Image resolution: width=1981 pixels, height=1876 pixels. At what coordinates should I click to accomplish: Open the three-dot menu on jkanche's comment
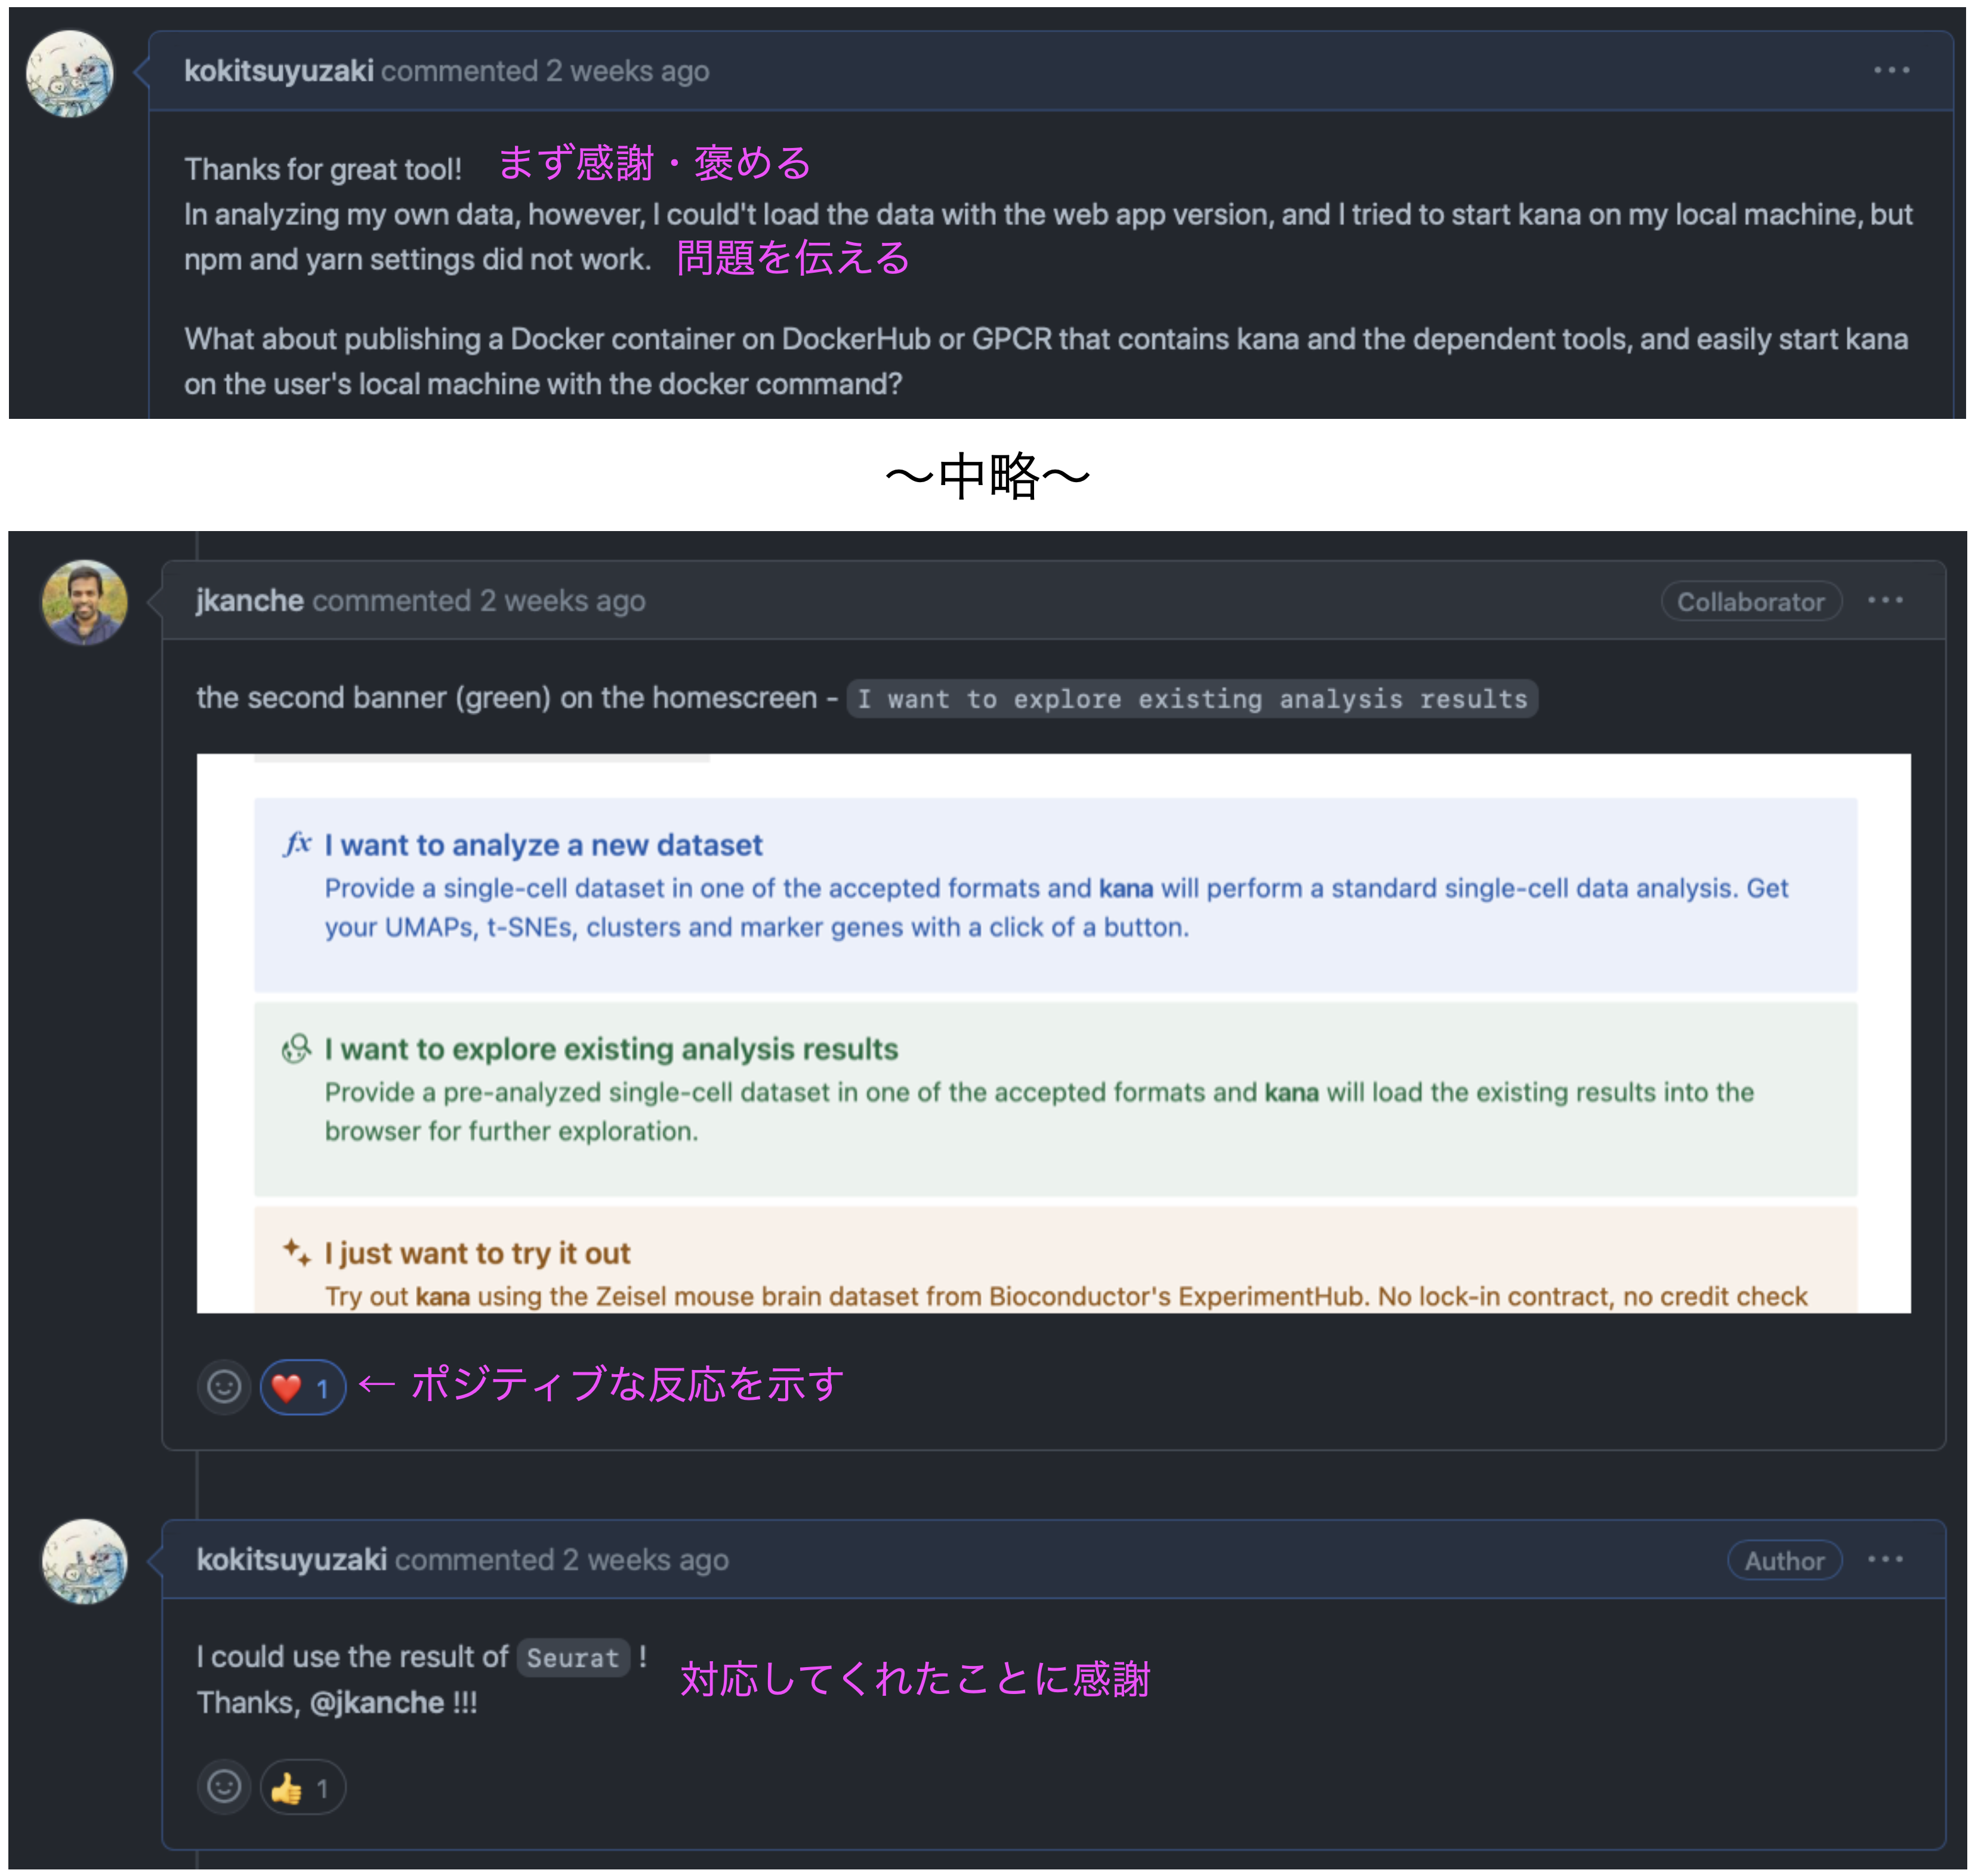coord(1886,601)
